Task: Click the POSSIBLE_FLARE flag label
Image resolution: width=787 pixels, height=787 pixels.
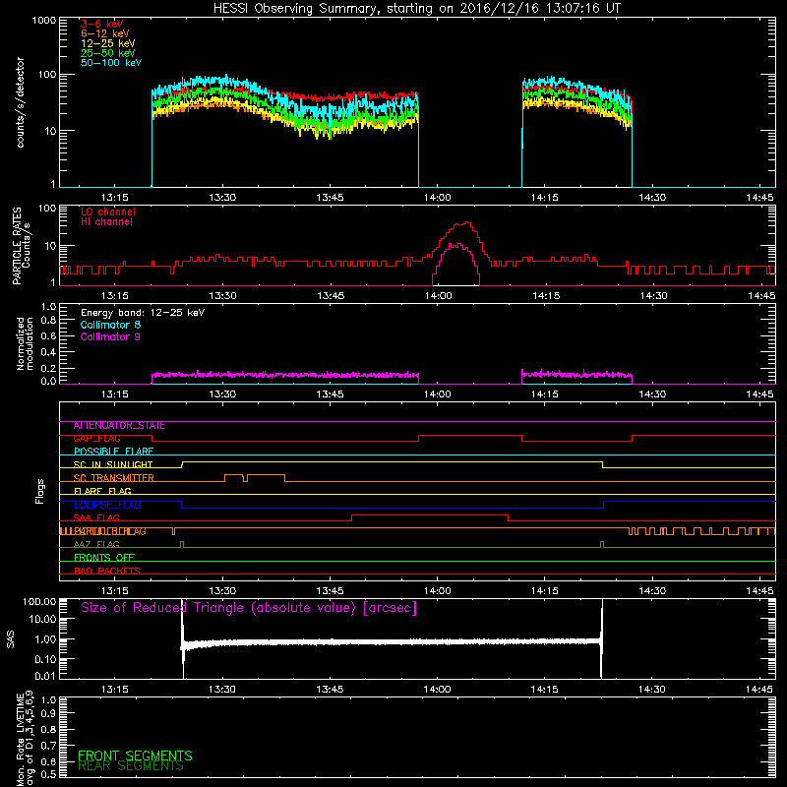Action: point(113,452)
